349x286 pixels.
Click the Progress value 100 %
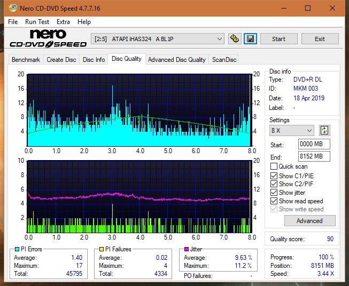pyautogui.click(x=327, y=257)
